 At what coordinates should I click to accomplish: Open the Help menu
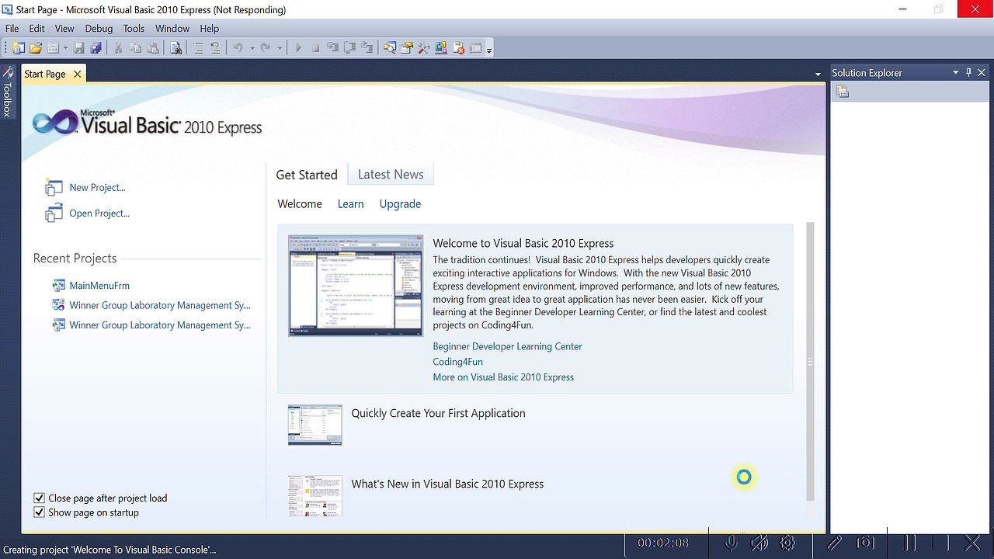click(210, 28)
